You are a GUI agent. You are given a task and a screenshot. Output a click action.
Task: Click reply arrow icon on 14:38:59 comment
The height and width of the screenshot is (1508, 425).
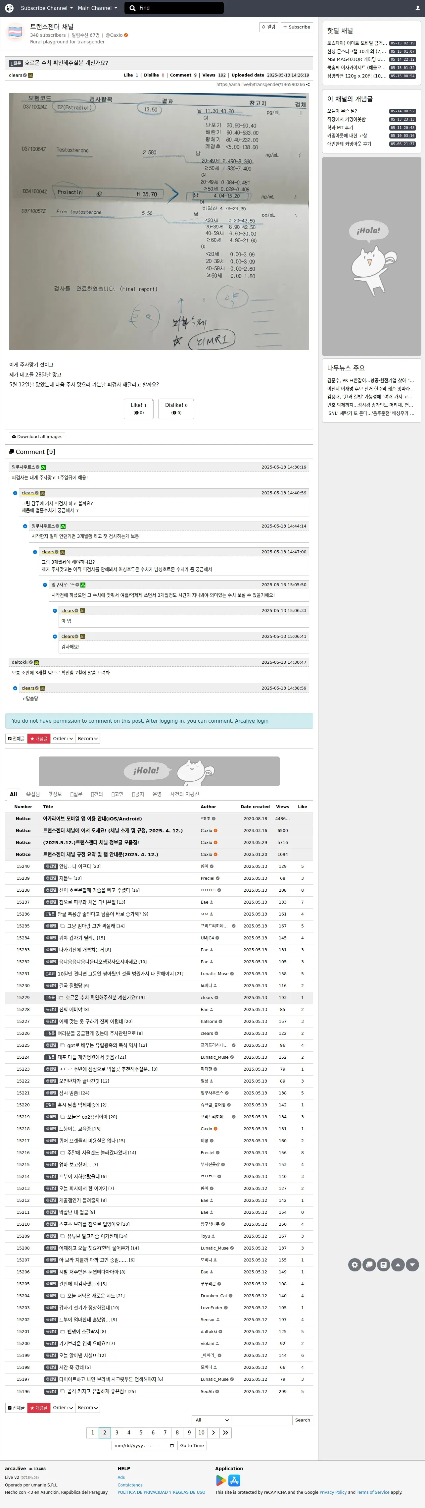[15, 688]
